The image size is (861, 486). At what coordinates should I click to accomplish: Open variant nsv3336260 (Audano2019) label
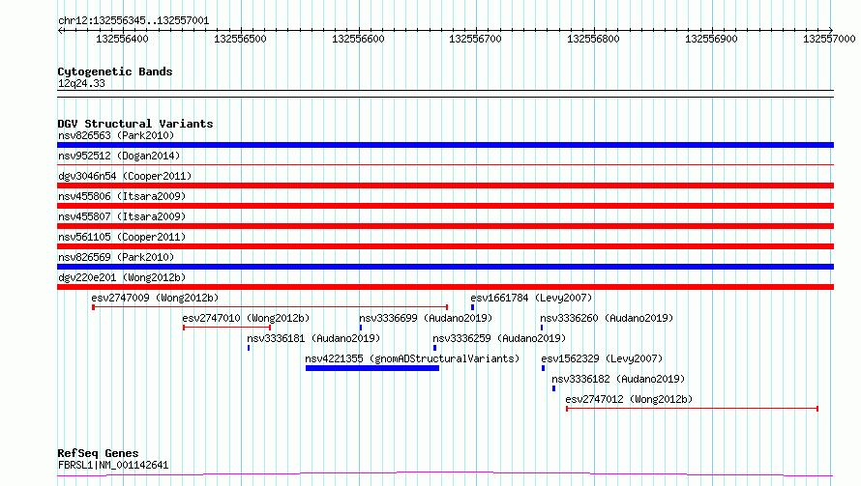click(x=607, y=318)
